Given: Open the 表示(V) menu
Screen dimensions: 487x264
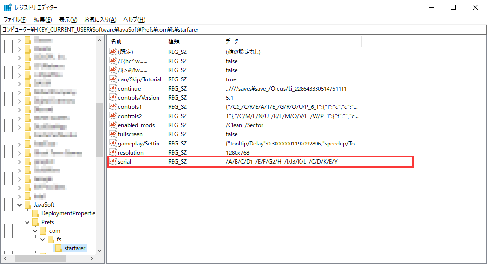Looking at the screenshot, I should point(68,20).
